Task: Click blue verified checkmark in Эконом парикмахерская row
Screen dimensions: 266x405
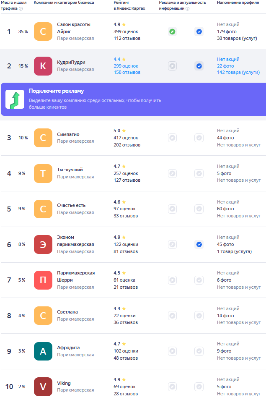Action: [199, 244]
